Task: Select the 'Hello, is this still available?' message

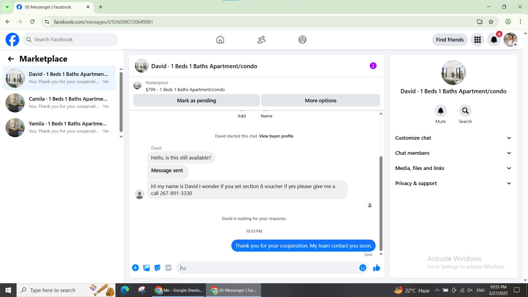Action: pyautogui.click(x=181, y=158)
